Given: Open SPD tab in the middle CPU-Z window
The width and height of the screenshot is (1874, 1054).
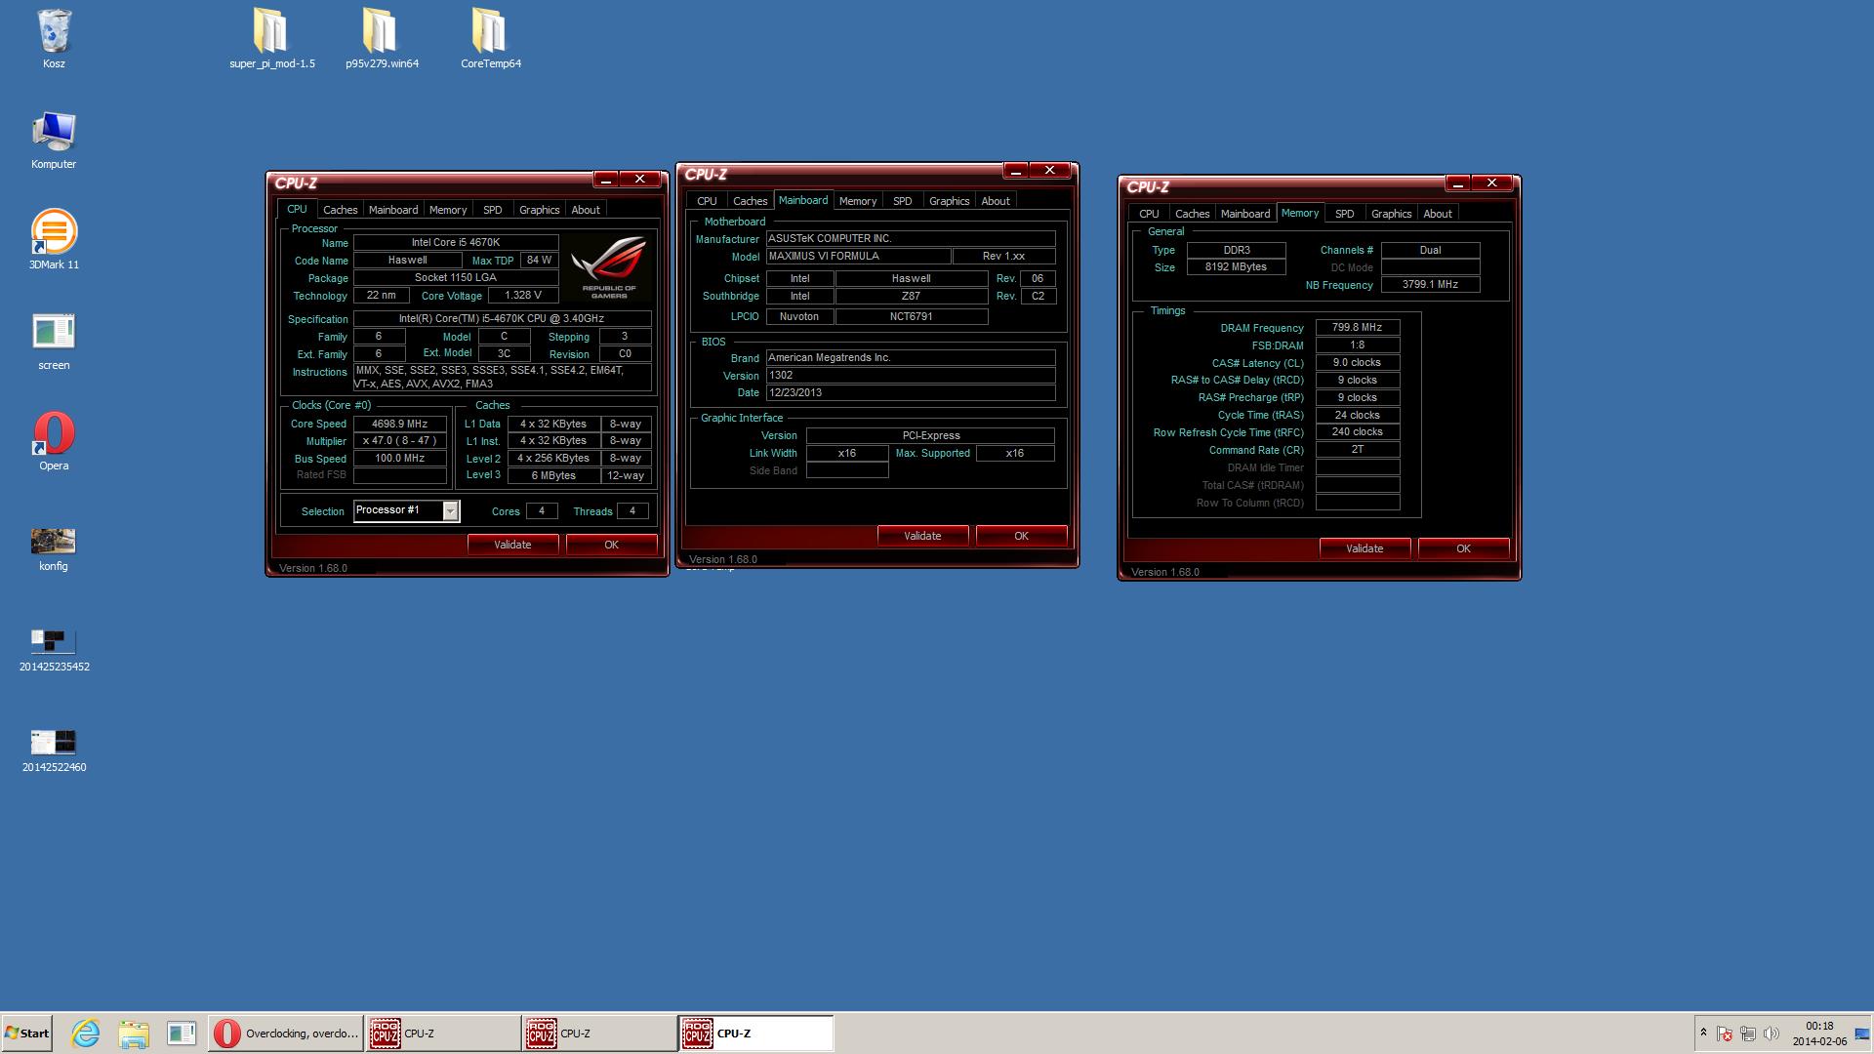Looking at the screenshot, I should 903,201.
